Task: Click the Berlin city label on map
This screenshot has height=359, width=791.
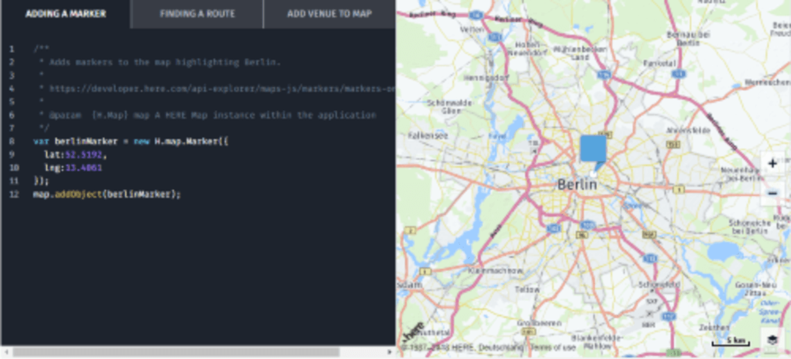Action: pyautogui.click(x=577, y=184)
